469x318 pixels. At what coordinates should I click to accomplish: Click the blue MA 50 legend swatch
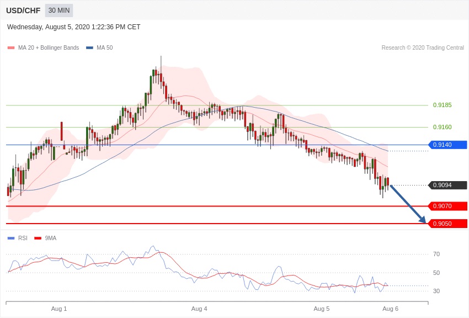pos(90,48)
